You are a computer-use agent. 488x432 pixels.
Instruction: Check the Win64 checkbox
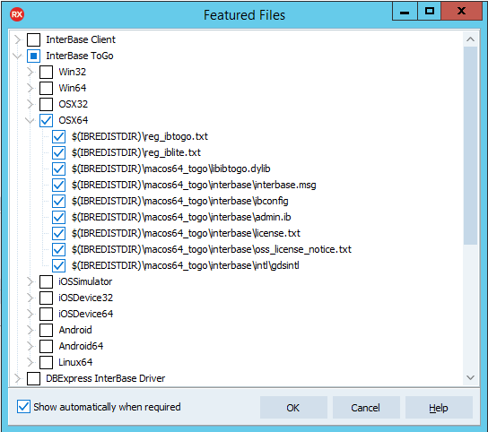(x=46, y=89)
